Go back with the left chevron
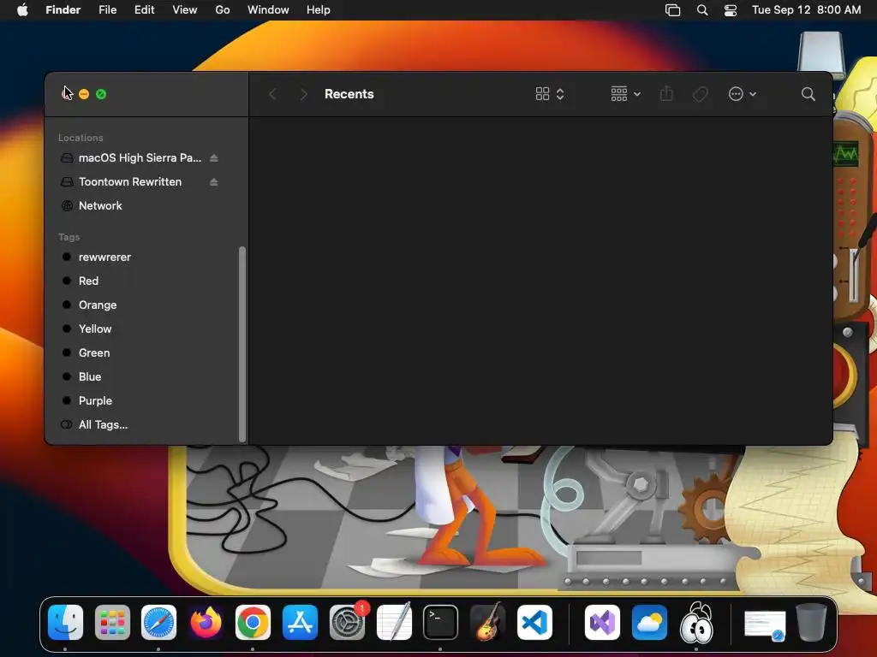877x657 pixels. coord(273,94)
